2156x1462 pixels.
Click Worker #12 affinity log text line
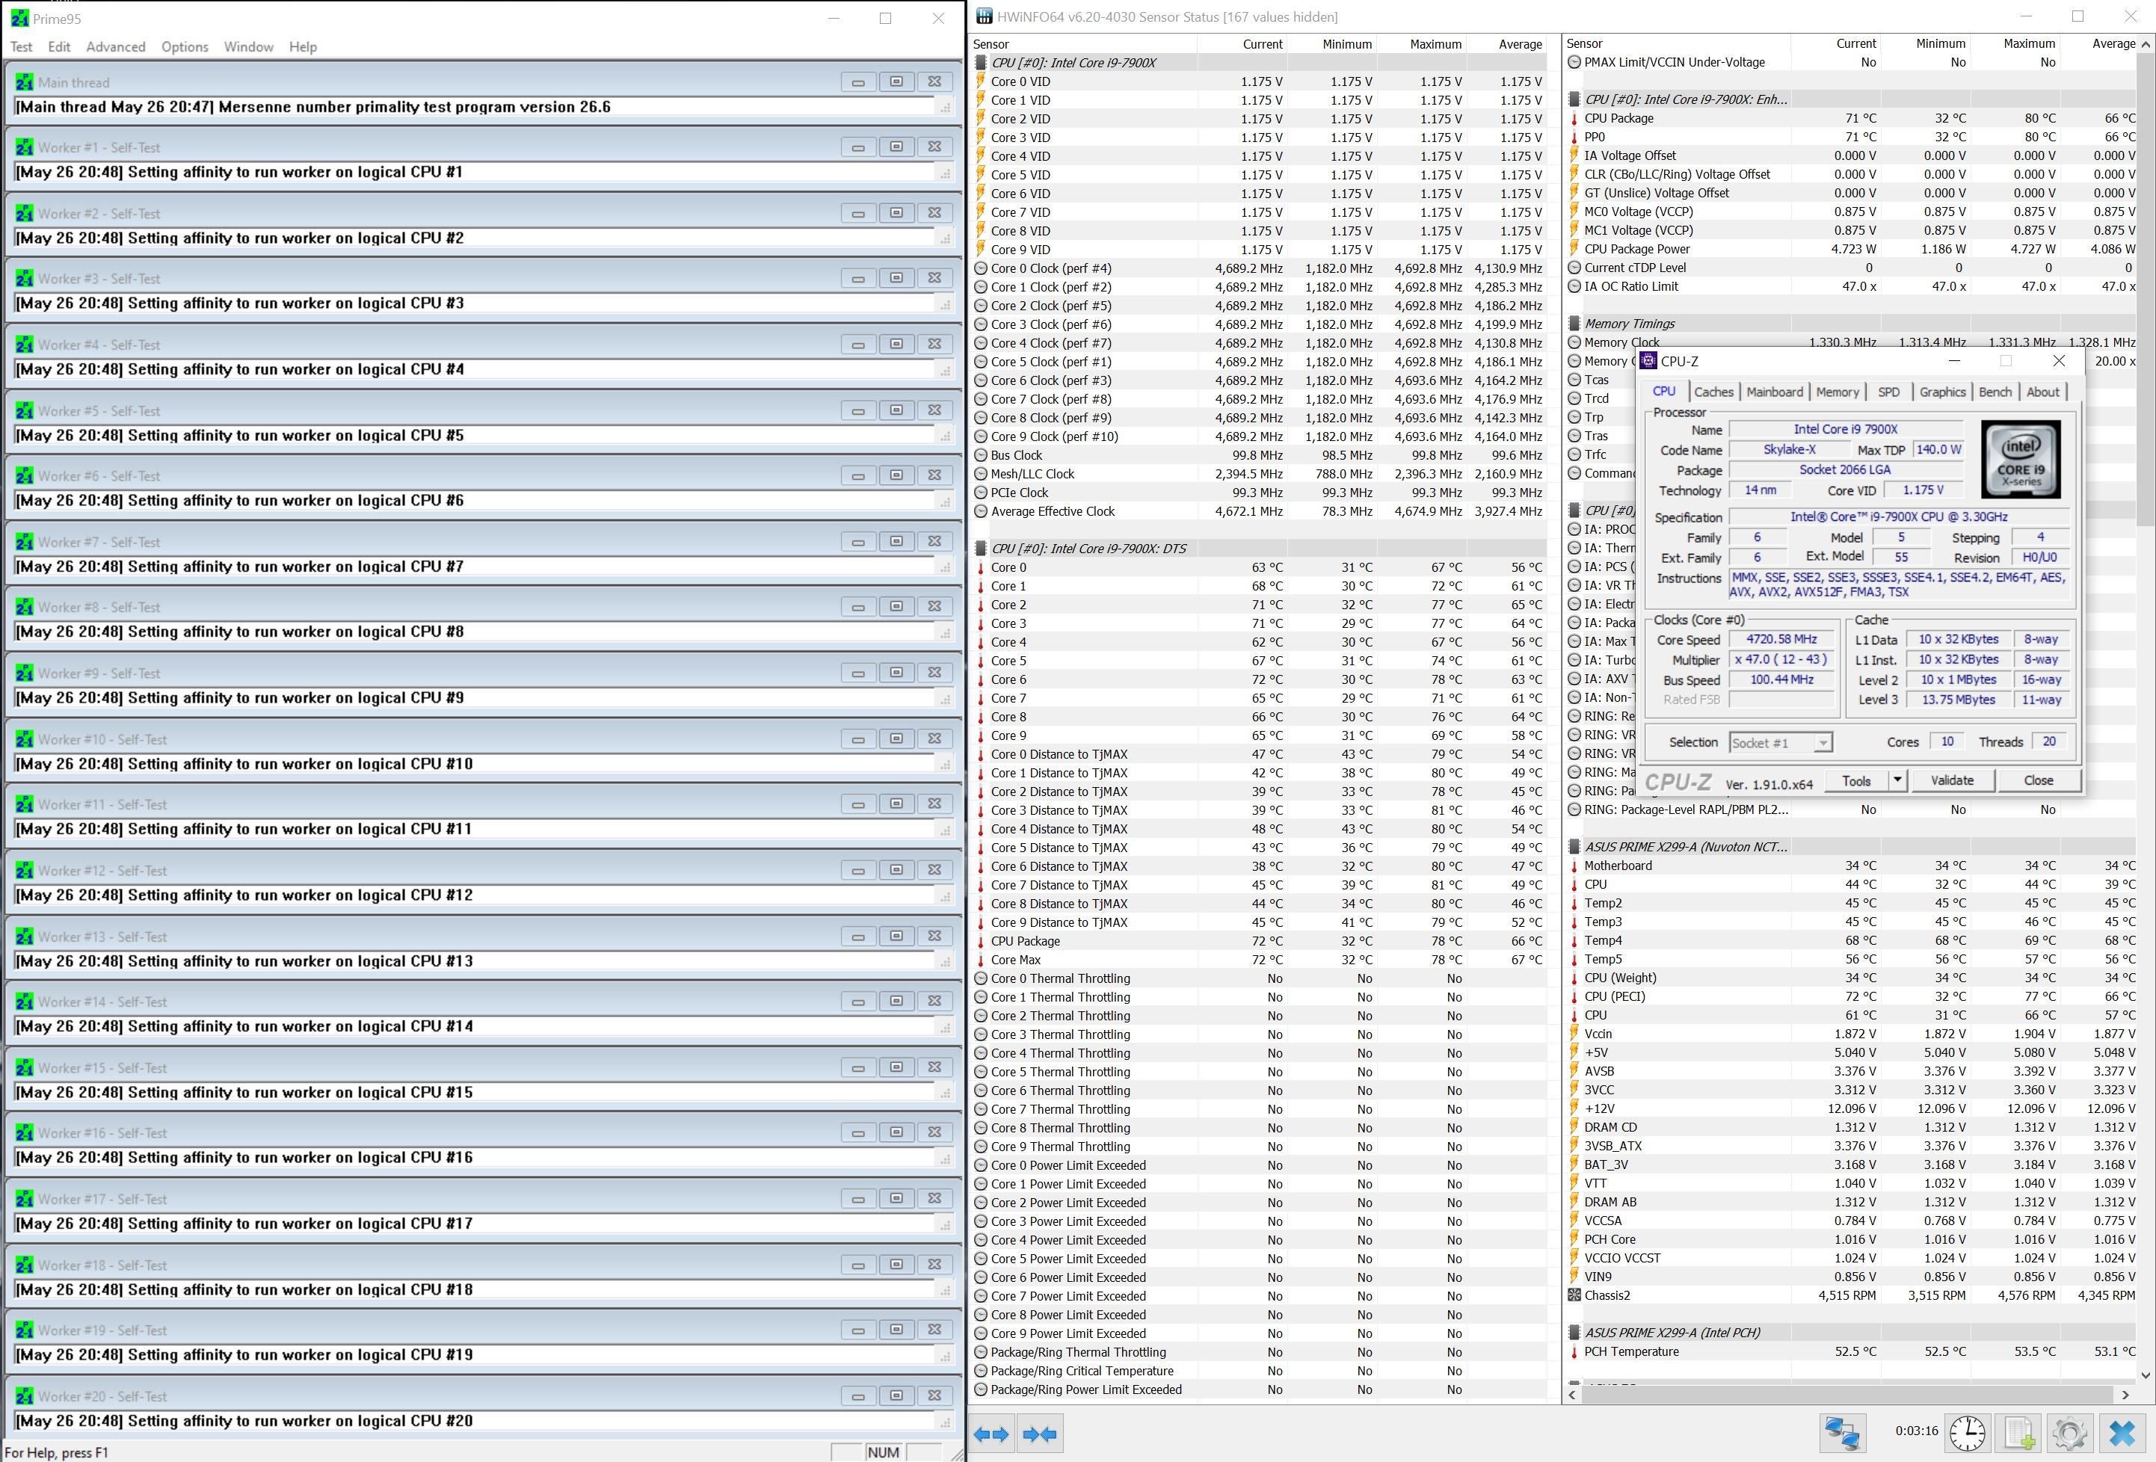(245, 895)
